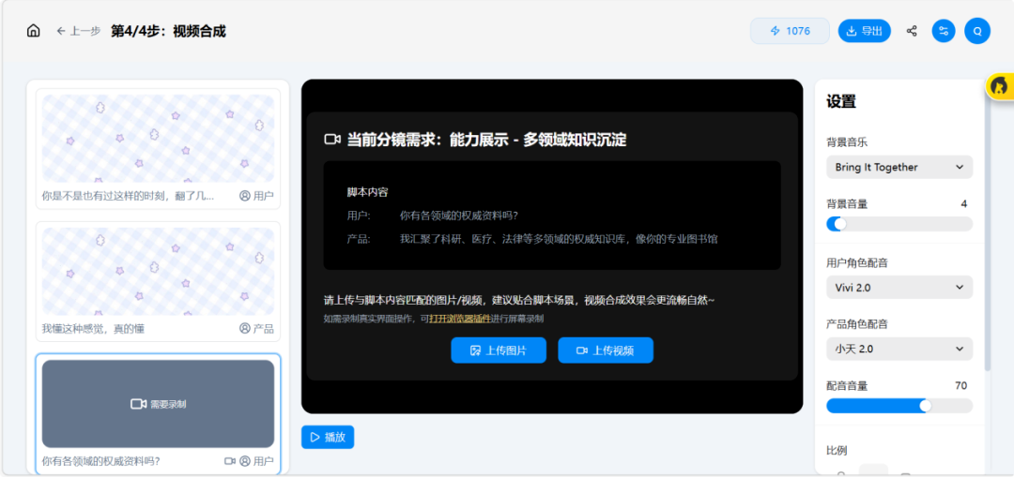Open the 1076 credits balance

point(790,31)
